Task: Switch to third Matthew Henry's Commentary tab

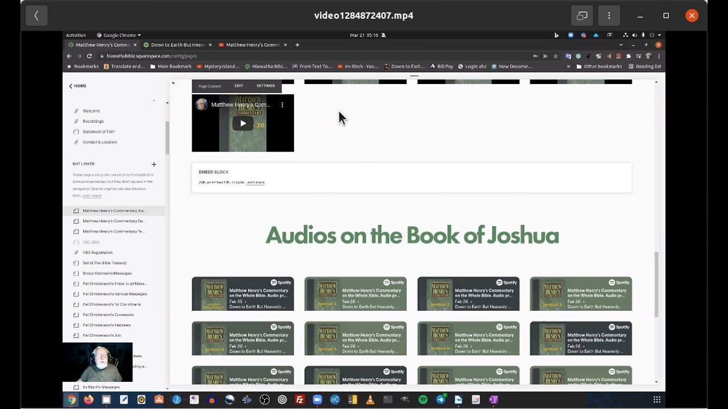Action: (x=253, y=45)
